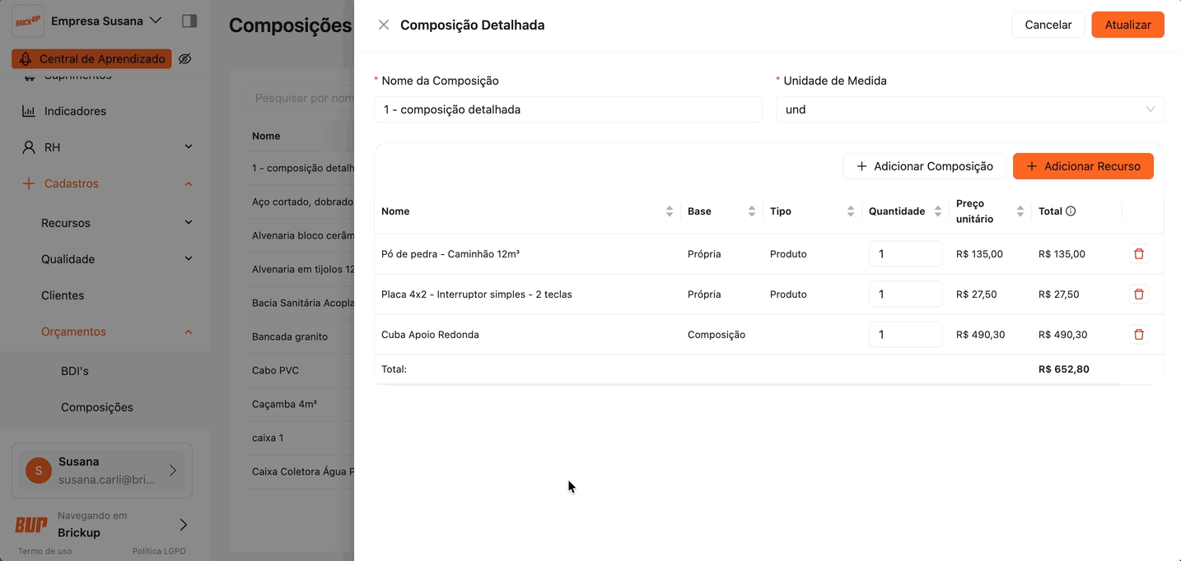Open the Unidade de Medida dropdown
This screenshot has width=1181, height=561.
(x=969, y=109)
